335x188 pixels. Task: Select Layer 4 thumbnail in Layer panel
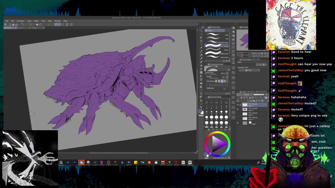point(245,109)
